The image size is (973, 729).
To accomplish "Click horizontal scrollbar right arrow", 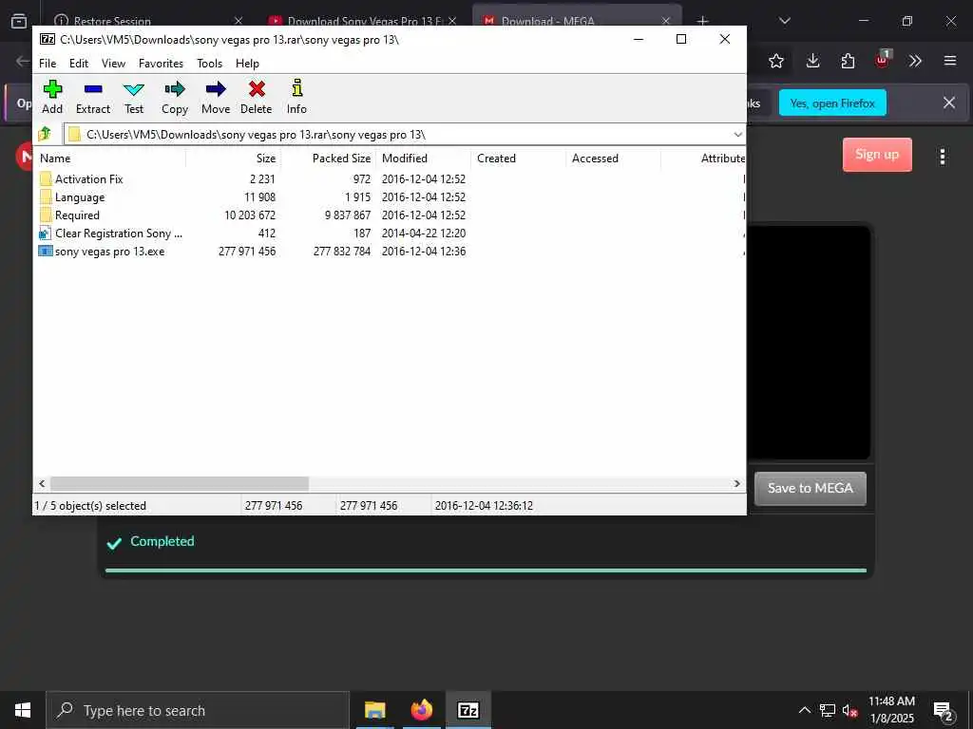I will [x=737, y=483].
